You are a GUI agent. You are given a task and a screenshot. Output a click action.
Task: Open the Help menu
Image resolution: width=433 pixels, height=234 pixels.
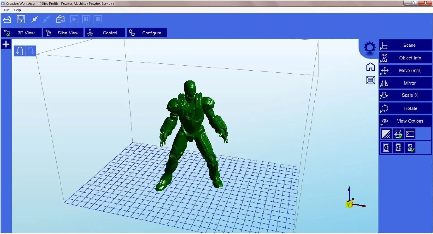pos(17,10)
